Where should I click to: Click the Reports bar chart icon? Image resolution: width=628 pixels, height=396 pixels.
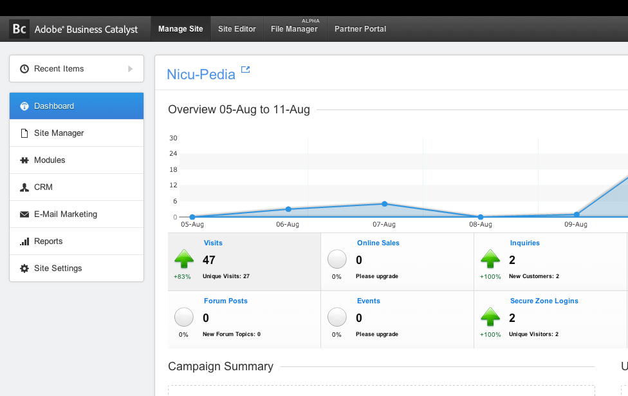(x=24, y=241)
